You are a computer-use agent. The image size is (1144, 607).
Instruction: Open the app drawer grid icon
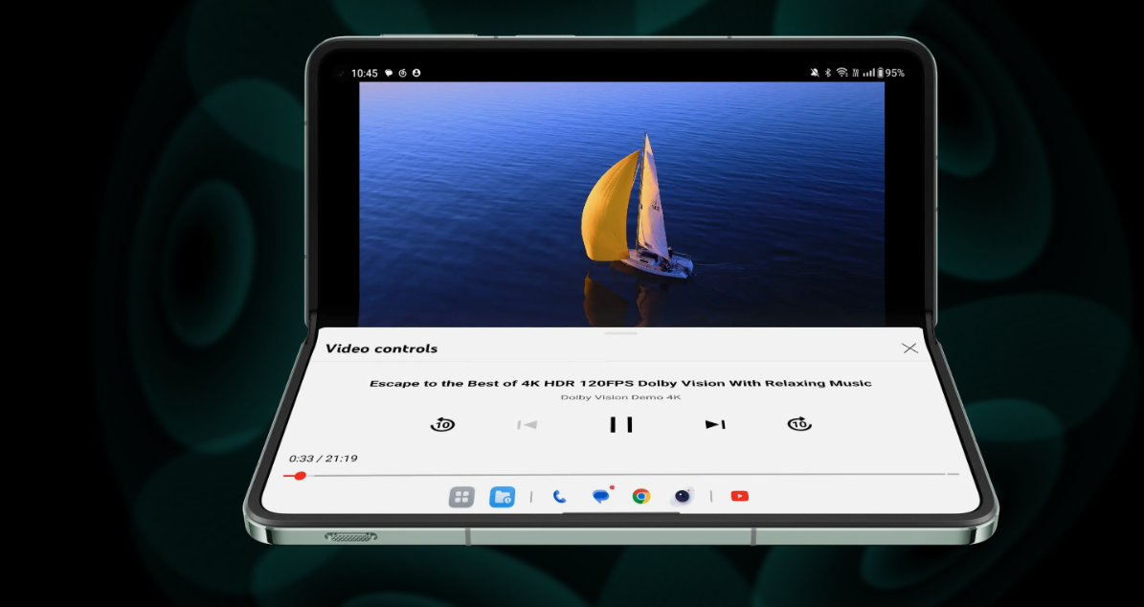pos(461,497)
